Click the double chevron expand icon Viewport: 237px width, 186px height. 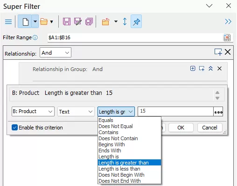click(228, 21)
